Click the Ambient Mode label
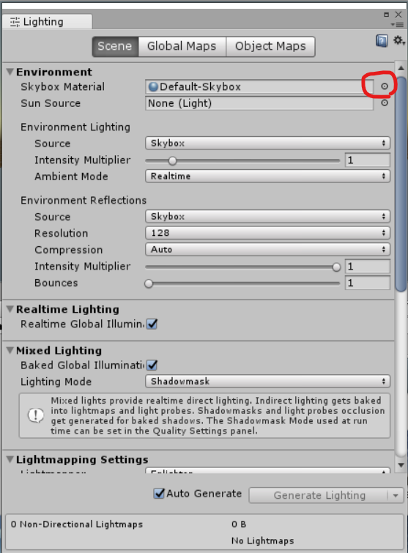 click(x=71, y=177)
